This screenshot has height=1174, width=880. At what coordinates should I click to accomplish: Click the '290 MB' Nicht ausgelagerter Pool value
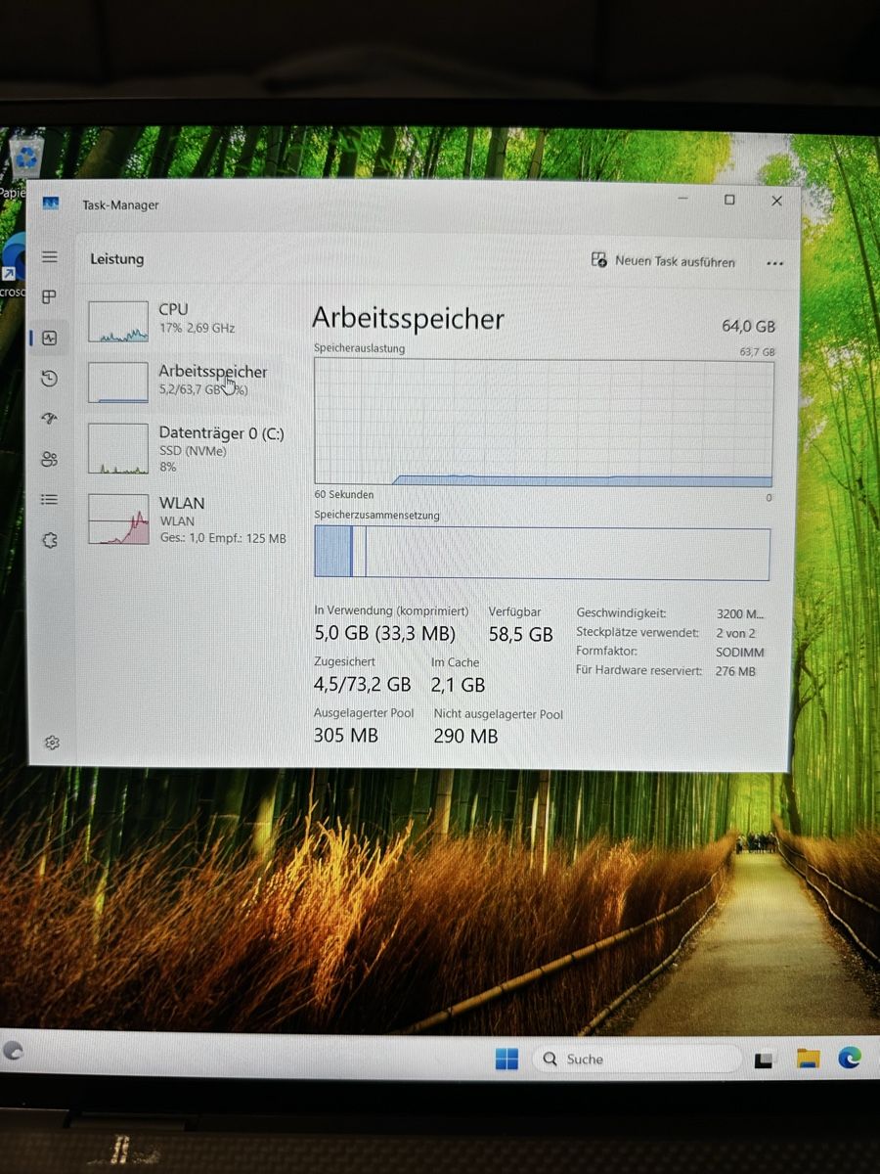(465, 737)
